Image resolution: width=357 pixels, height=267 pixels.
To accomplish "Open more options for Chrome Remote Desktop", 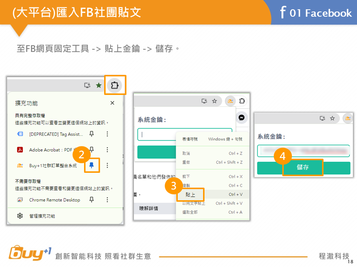I will [107, 200].
